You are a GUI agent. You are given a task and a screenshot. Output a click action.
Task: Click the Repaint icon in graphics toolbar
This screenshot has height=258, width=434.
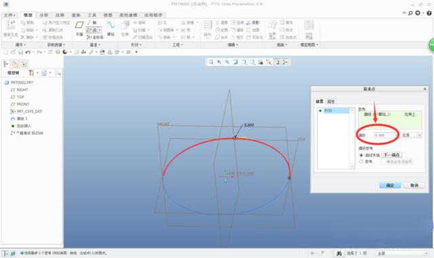click(235, 62)
